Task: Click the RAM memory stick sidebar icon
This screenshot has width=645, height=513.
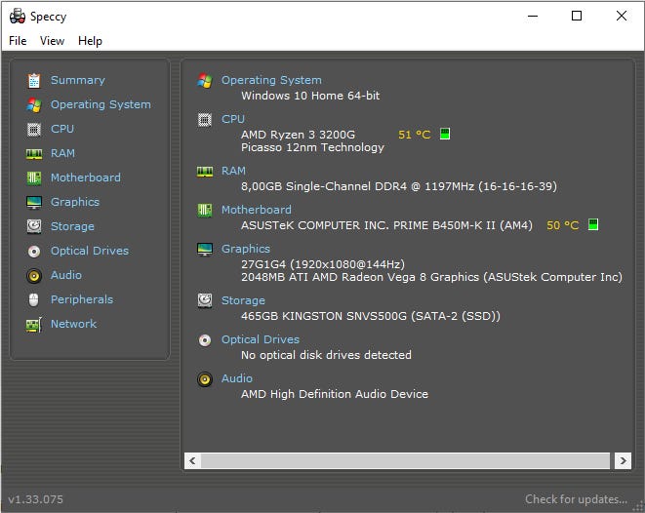Action: [x=34, y=153]
